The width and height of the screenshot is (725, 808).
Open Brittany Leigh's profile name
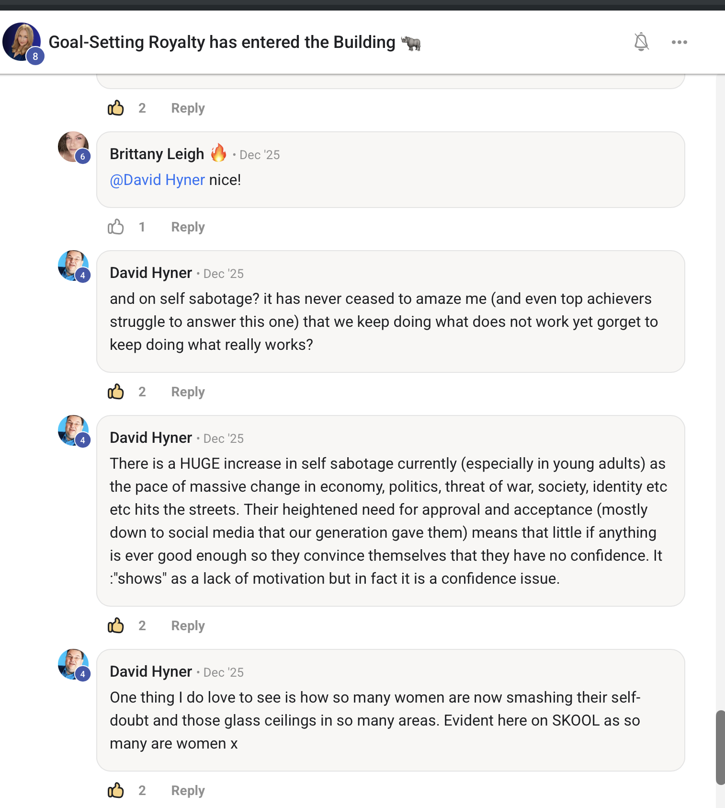coord(157,154)
